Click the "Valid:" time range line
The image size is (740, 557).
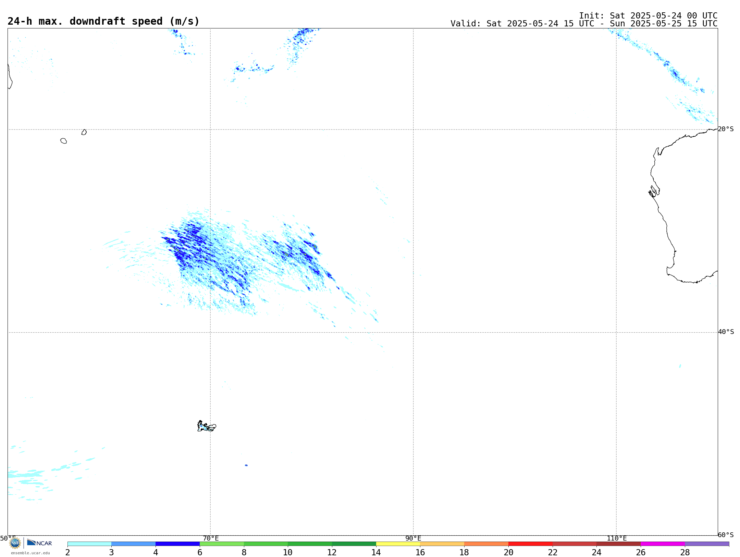[584, 24]
